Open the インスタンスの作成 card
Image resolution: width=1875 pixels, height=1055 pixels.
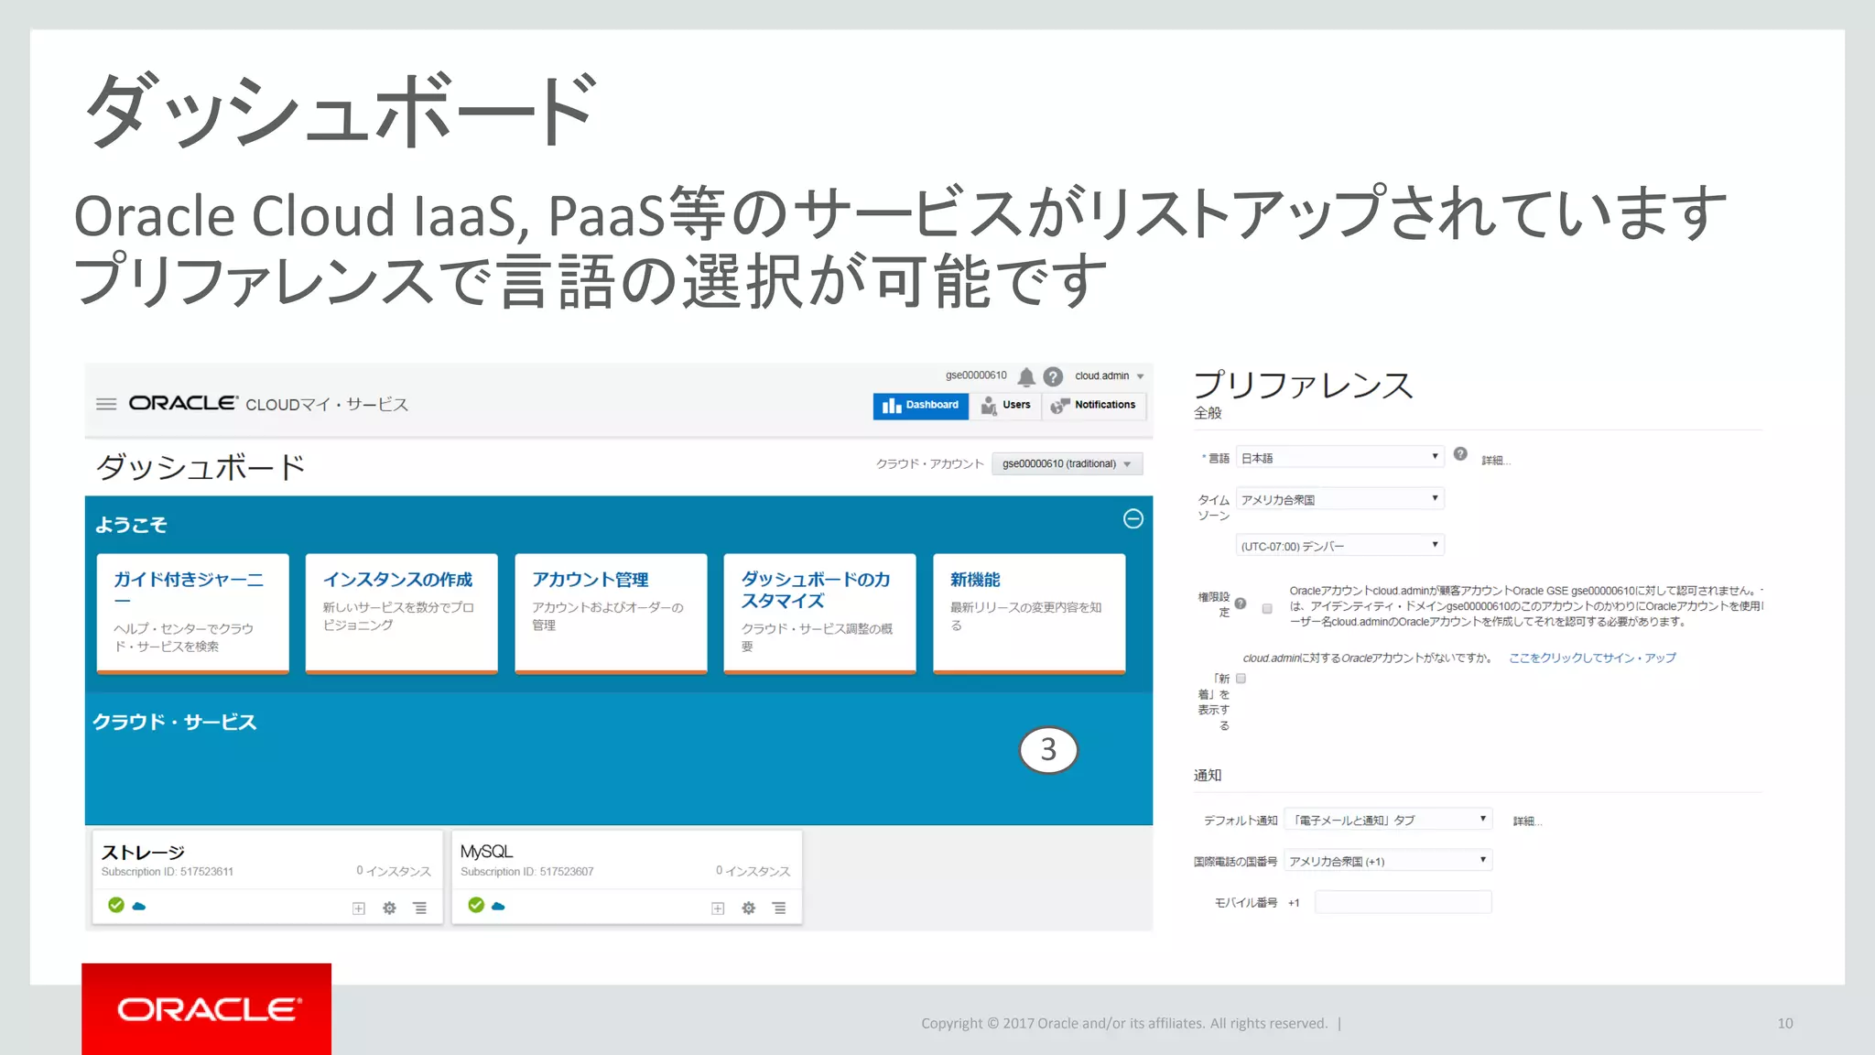(x=402, y=613)
